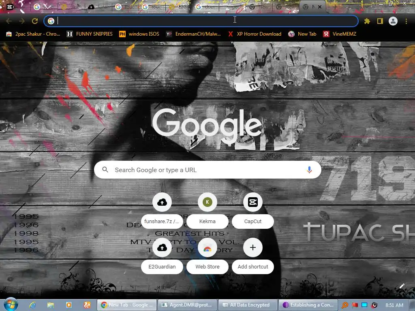415x311 pixels.
Task: Open the 8:51 AM system clock
Action: (x=394, y=305)
